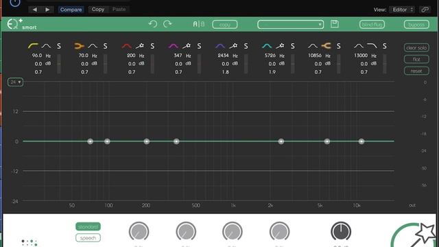Click the dotted grid icon in the bottom-left corner
This screenshot has height=247, width=439.
[x=29, y=243]
